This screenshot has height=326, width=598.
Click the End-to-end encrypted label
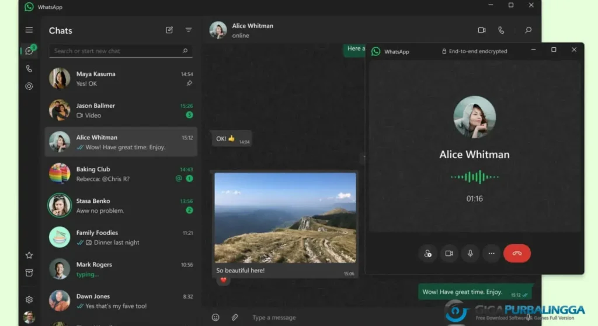474,51
